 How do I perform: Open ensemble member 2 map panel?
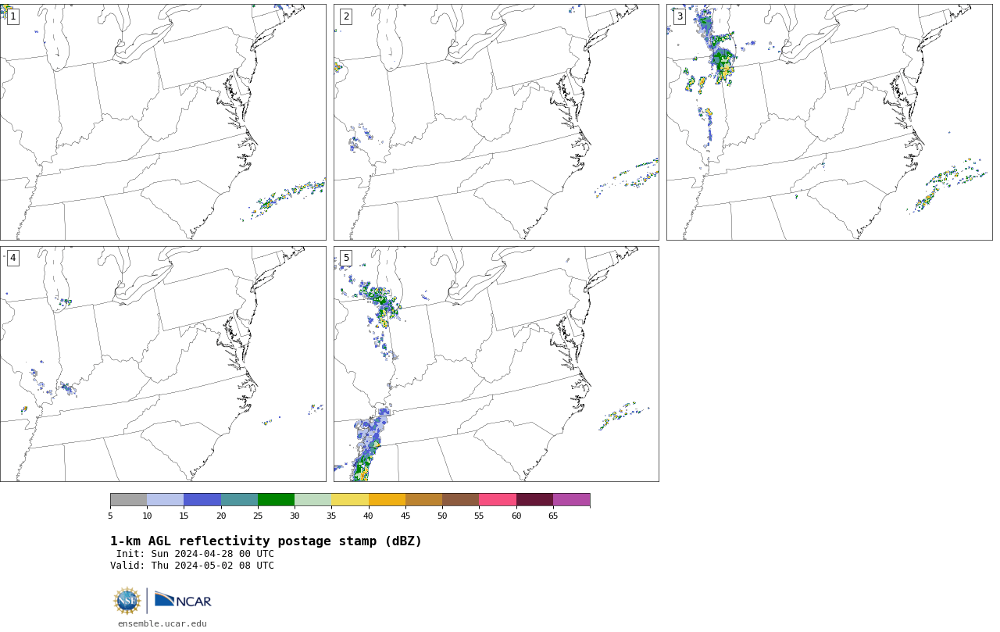coord(496,122)
